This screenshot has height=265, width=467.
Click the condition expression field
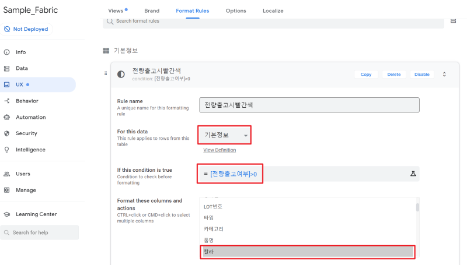coord(308,174)
